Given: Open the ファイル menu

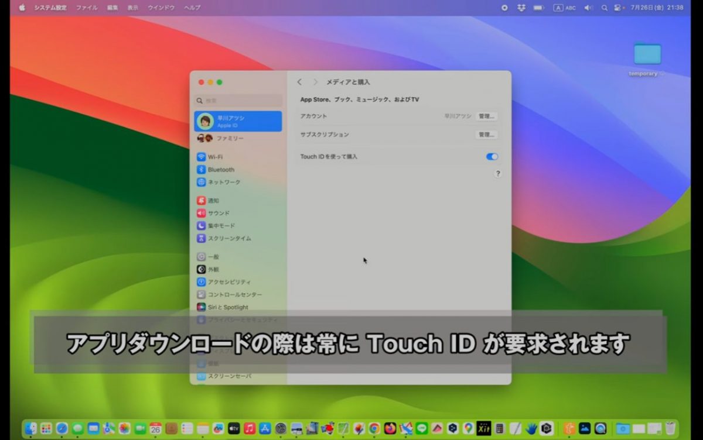Looking at the screenshot, I should tap(87, 8).
